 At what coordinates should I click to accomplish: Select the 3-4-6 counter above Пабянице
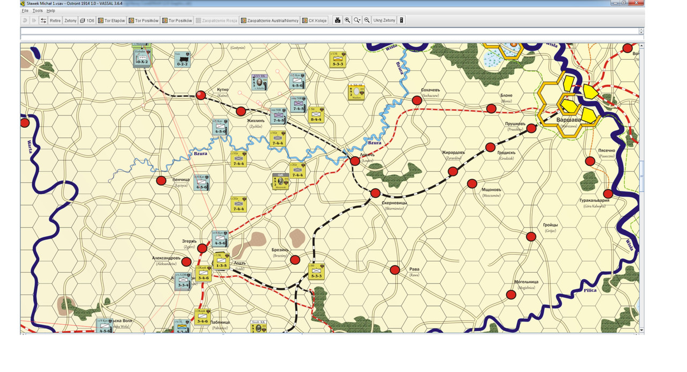point(203,317)
